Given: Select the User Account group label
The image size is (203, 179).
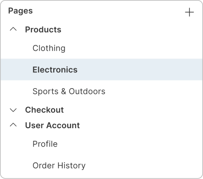Looking at the screenshot, I should pos(52,125).
